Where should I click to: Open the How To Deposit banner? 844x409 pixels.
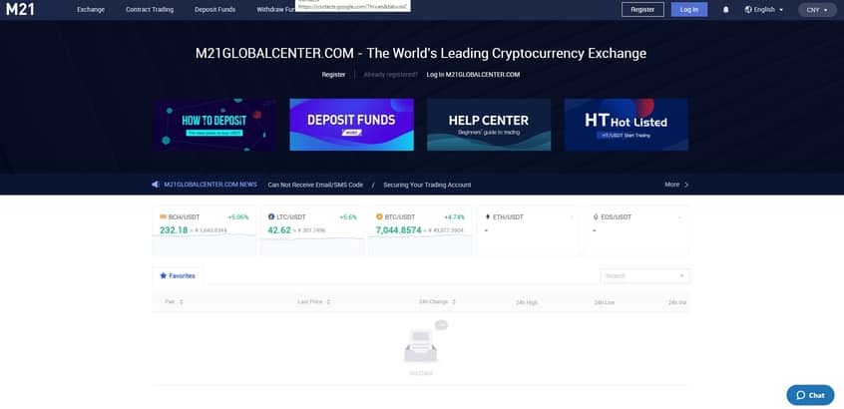(x=214, y=125)
